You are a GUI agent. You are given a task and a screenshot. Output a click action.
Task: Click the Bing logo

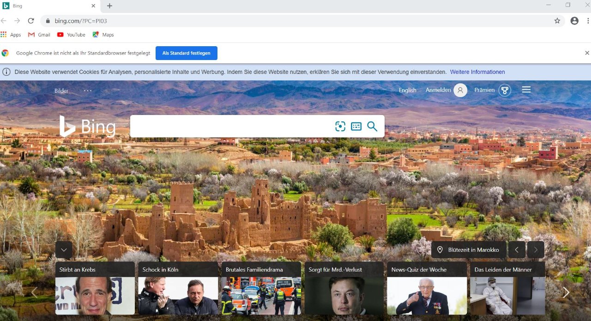point(87,126)
